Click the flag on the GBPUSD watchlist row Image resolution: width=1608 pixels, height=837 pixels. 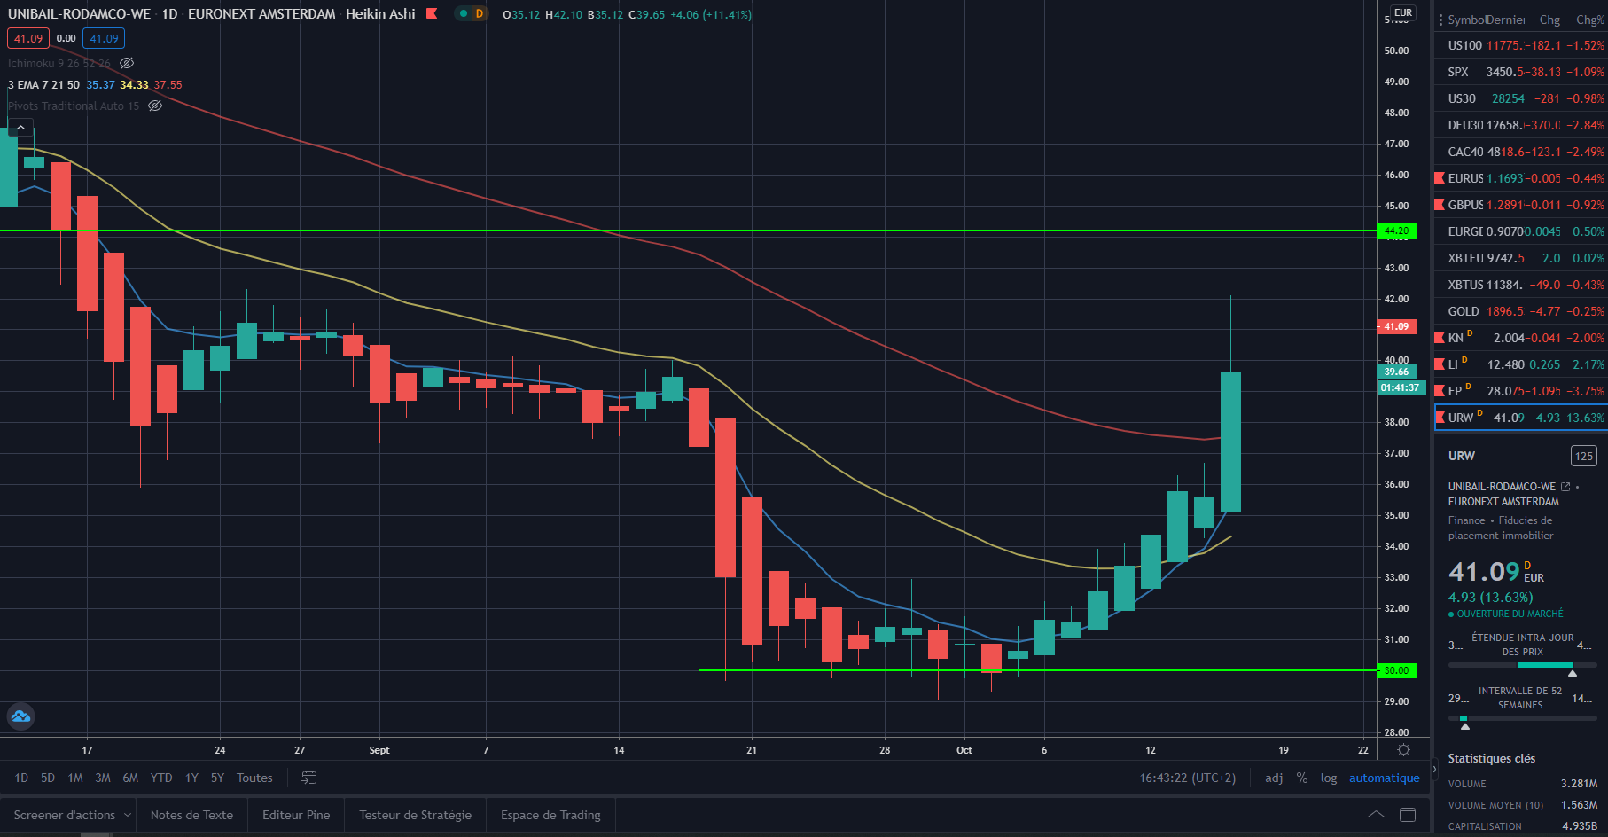click(x=1440, y=205)
